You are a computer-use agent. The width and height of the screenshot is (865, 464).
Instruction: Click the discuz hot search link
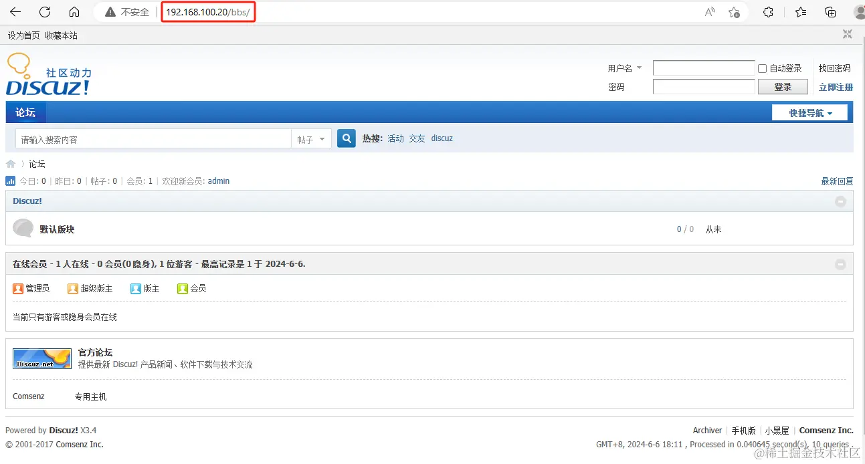coord(442,138)
